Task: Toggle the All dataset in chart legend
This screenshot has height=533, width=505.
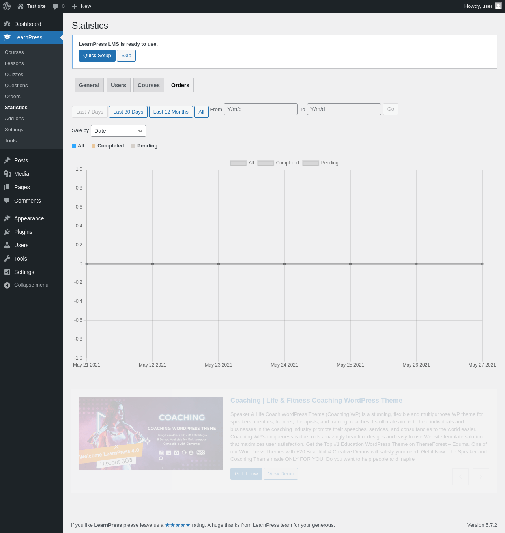Action: [x=242, y=163]
